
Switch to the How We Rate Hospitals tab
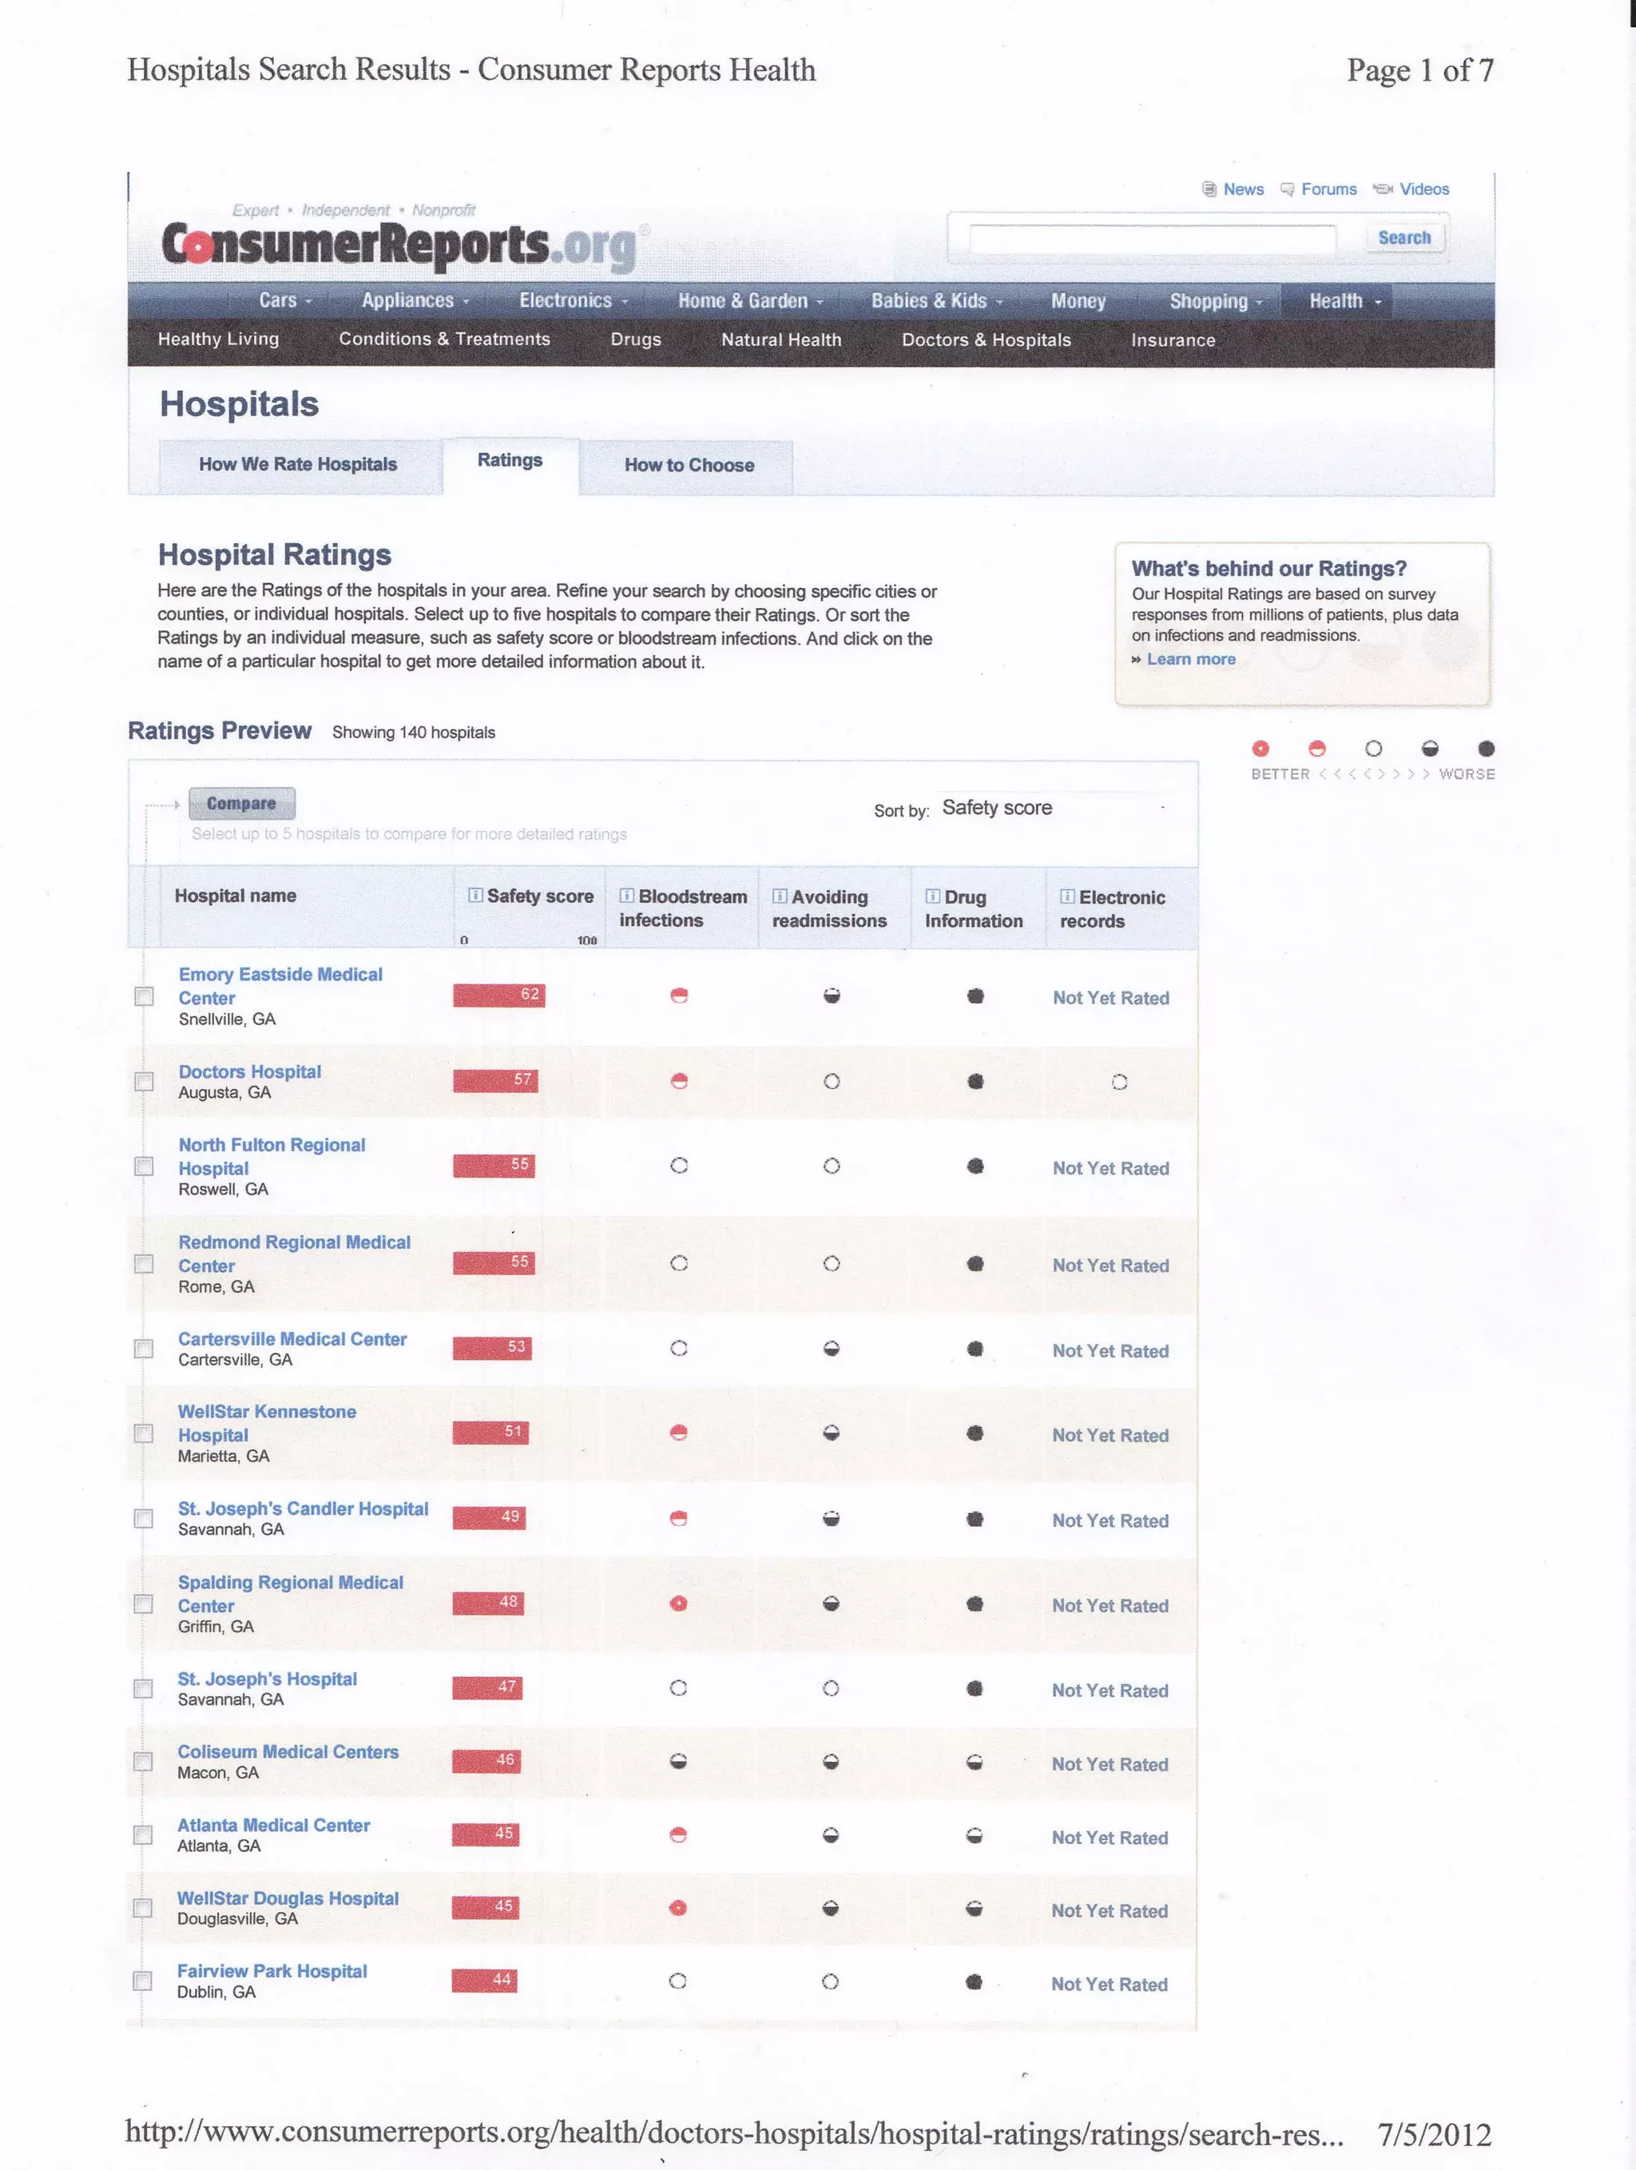[x=298, y=465]
